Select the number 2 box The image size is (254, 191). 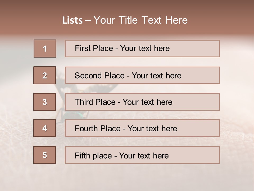(45, 75)
